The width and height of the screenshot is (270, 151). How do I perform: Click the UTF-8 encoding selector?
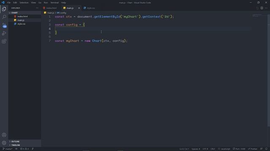point(205,149)
